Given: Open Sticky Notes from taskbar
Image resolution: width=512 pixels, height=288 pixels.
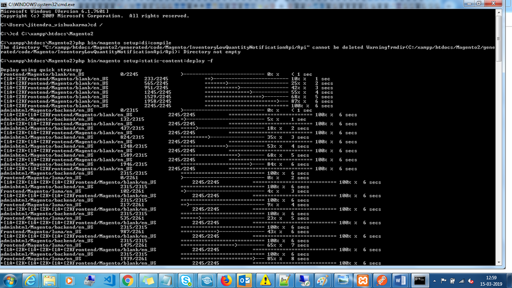Looking at the screenshot, I should tap(148, 280).
